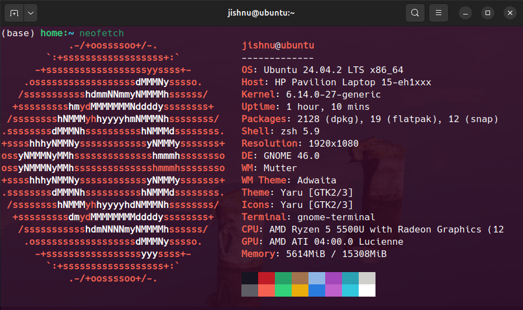Image resolution: width=523 pixels, height=310 pixels.
Task: Click the Terminal gnome-terminal line
Action: (x=308, y=217)
